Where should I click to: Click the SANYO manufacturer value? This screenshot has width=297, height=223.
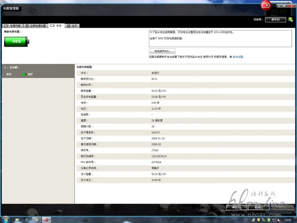155,132
